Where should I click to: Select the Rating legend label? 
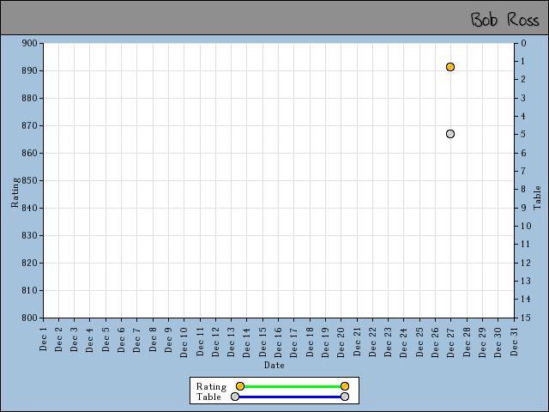[211, 386]
